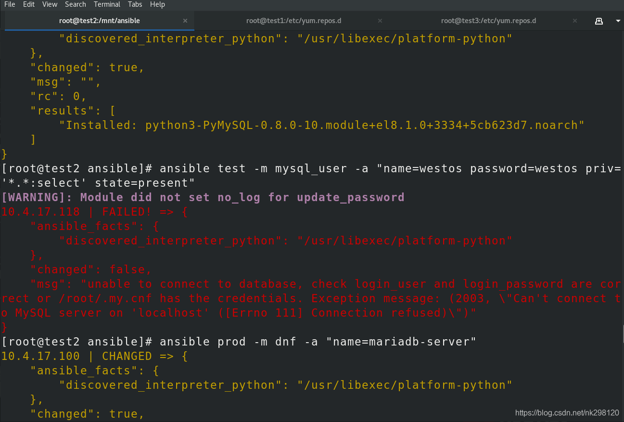Click the line mentioning /root/.my.cnf credentials
This screenshot has height=422, width=624.
(x=312, y=298)
